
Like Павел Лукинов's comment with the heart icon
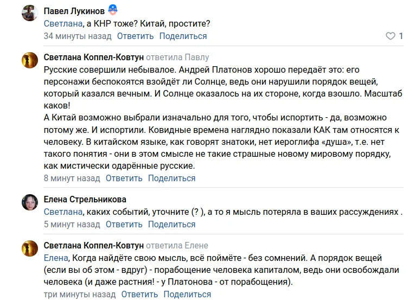(x=391, y=36)
